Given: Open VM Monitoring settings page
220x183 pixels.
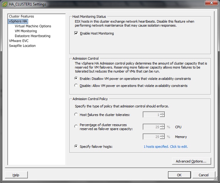Looking at the screenshot, I should pos(26,31).
